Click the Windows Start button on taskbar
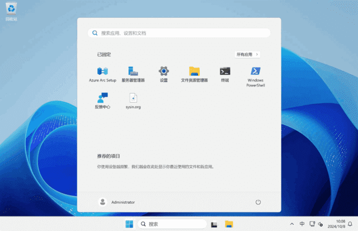 click(129, 224)
